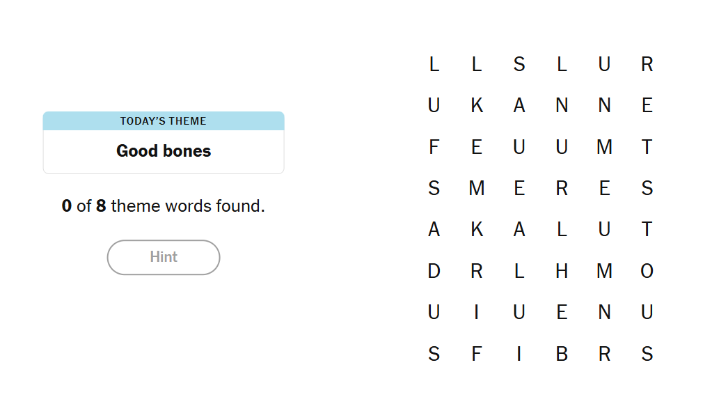Viewport: 712px width, 404px height.
Task: Tap the A in the second row
Action: [x=519, y=105]
